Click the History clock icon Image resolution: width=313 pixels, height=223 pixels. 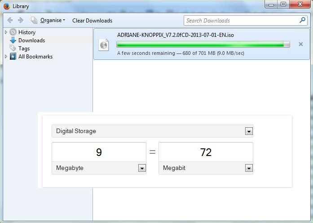click(x=13, y=32)
